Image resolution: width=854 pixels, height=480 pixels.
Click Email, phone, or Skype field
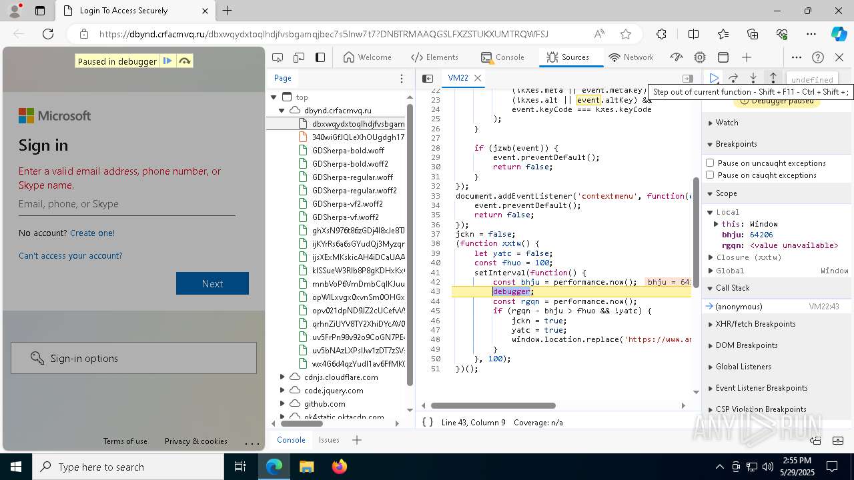point(127,204)
